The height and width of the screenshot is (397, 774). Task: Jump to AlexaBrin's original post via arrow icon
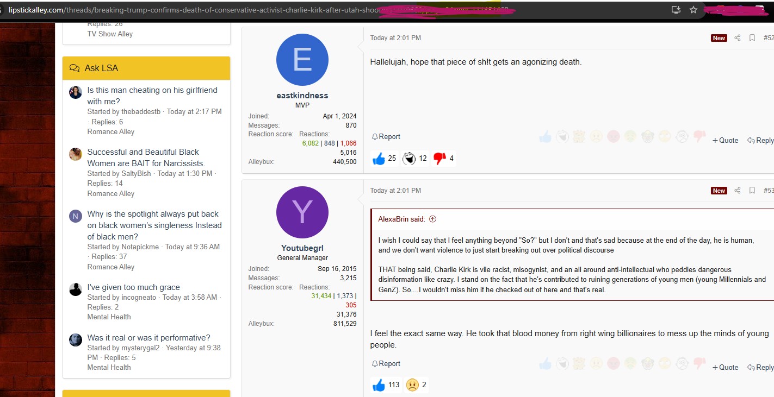click(x=433, y=219)
